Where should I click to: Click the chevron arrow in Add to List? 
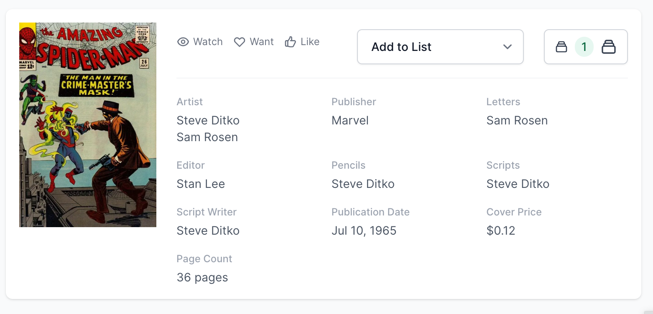click(x=508, y=47)
